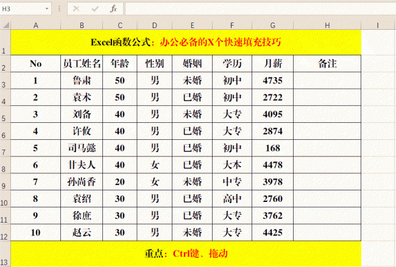Click the 月薪 header cell

pos(273,63)
